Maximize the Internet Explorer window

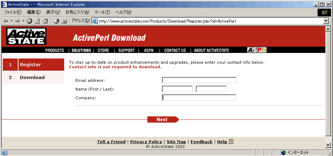[322, 4]
